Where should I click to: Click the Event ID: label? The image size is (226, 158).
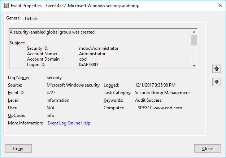click(16, 93)
